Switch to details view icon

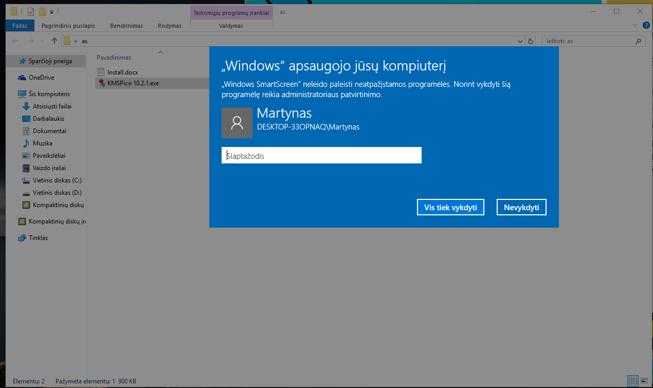632,381
